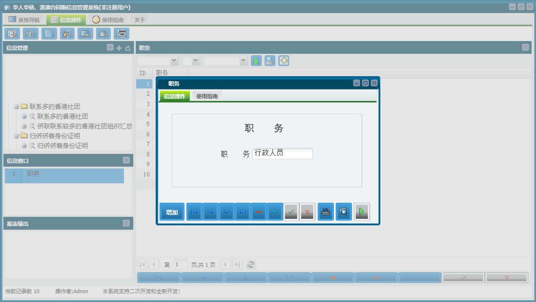Collapse the 联系多的香港社团 folder

coord(16,107)
